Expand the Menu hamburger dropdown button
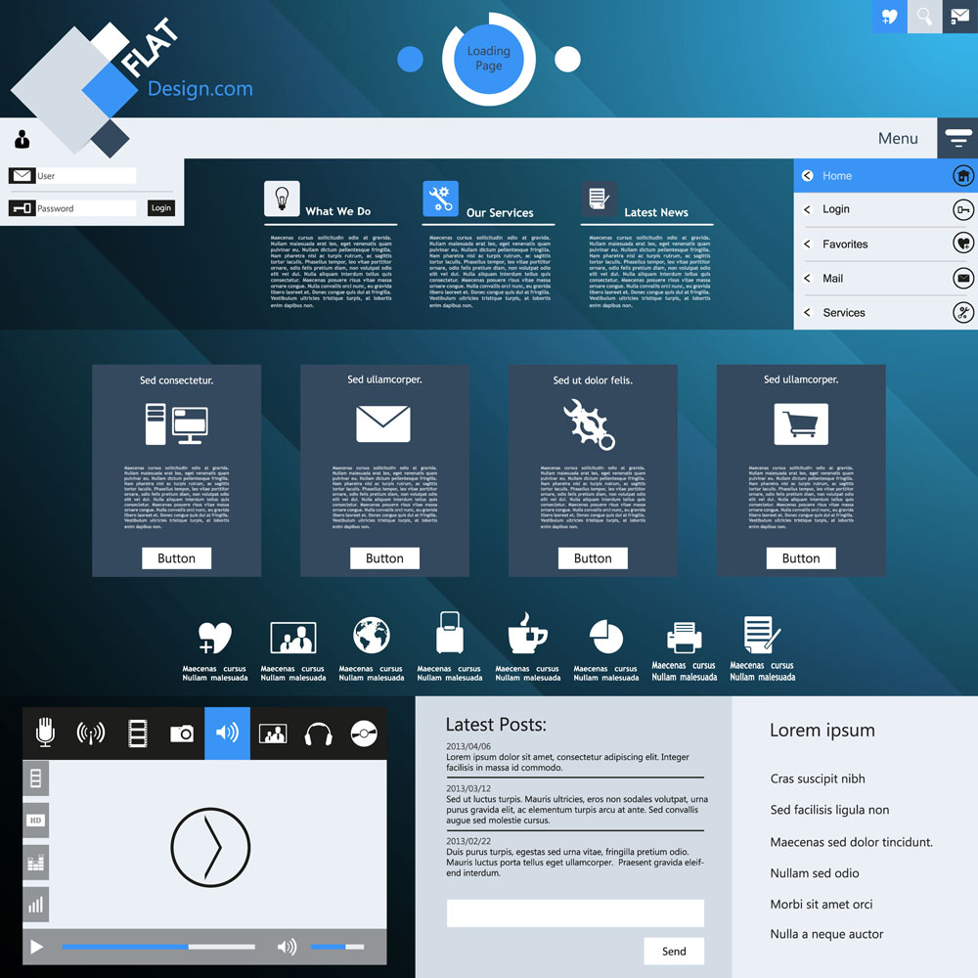 (957, 139)
